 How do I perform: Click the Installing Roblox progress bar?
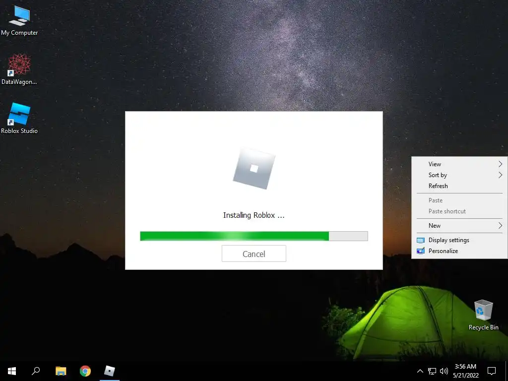(254, 236)
